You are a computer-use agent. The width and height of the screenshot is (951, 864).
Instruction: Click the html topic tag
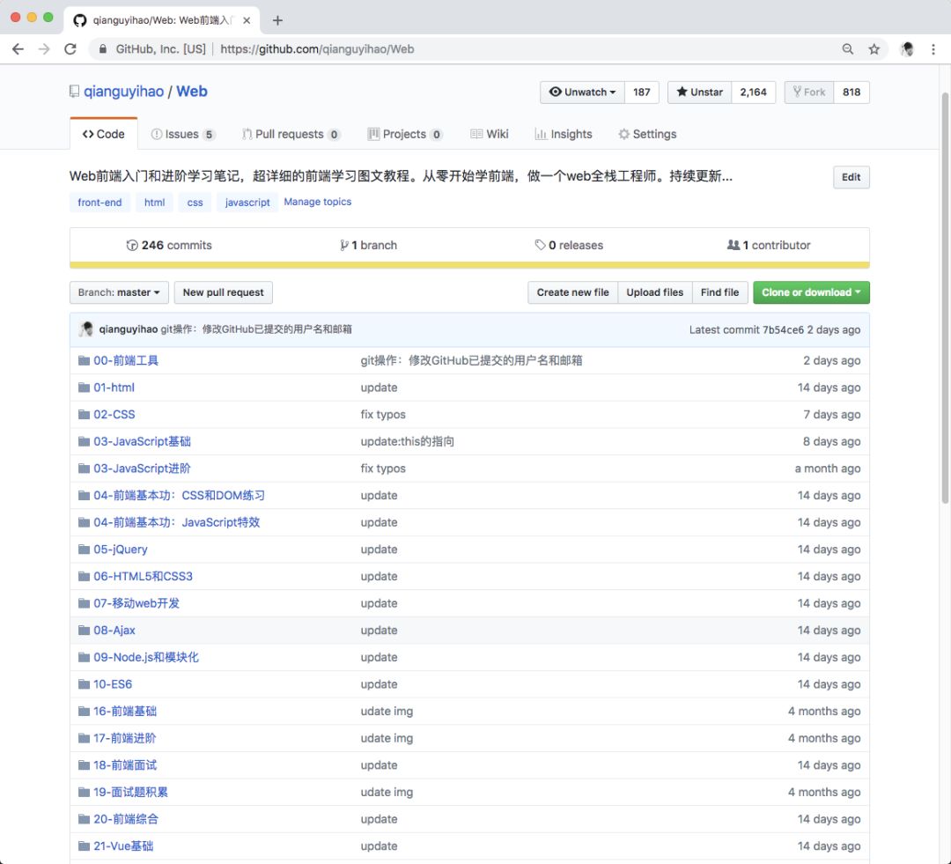coord(155,203)
